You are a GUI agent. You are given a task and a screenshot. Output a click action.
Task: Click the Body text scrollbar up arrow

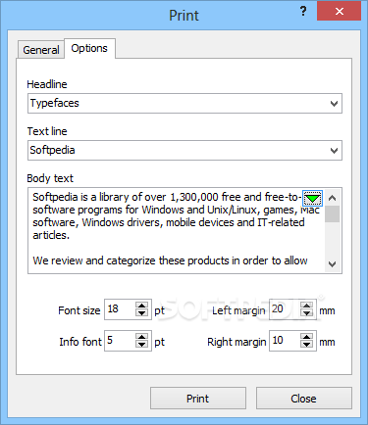(x=333, y=198)
